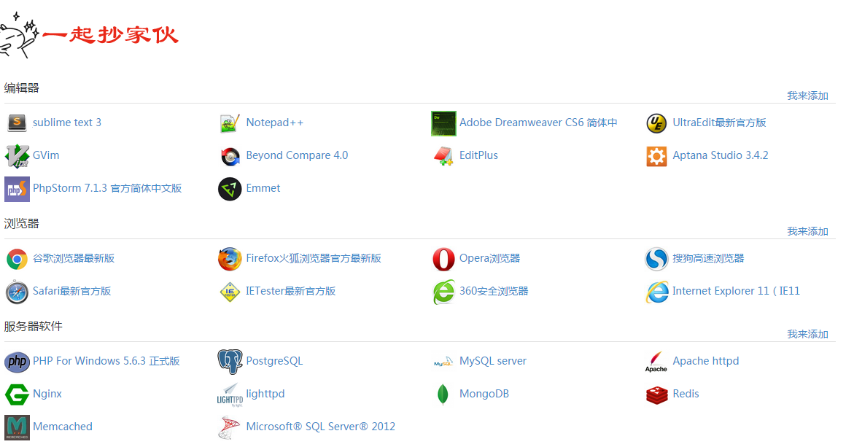The image size is (846, 447).
Task: Click the Google Chrome icon
Action: click(x=17, y=259)
